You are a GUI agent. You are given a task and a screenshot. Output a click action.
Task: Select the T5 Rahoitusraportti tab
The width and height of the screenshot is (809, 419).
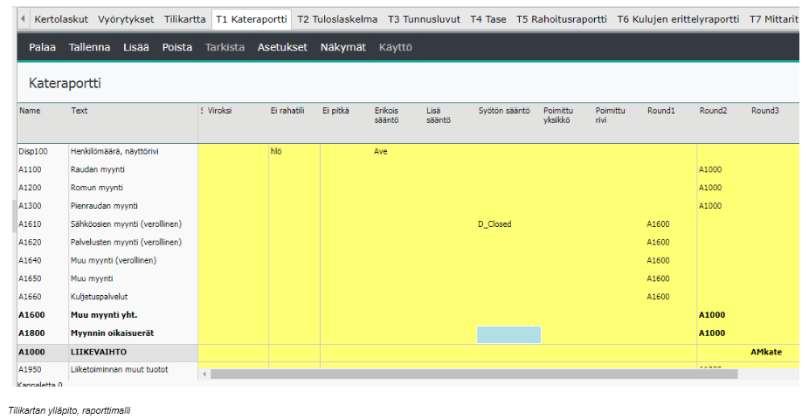click(563, 19)
